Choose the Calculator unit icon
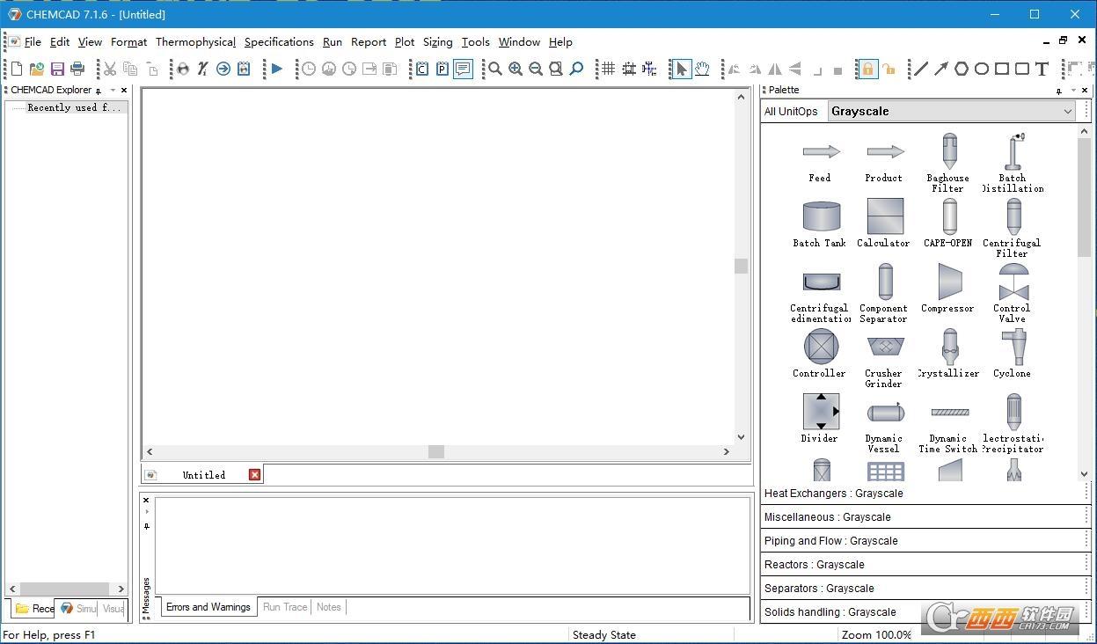The image size is (1097, 644). click(x=885, y=216)
